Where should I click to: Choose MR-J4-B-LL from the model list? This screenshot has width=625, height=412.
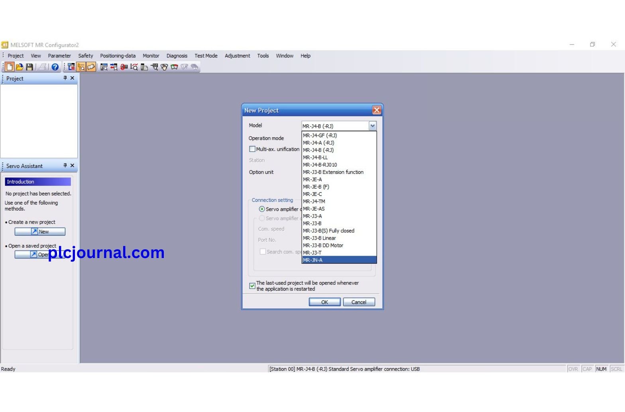339,158
